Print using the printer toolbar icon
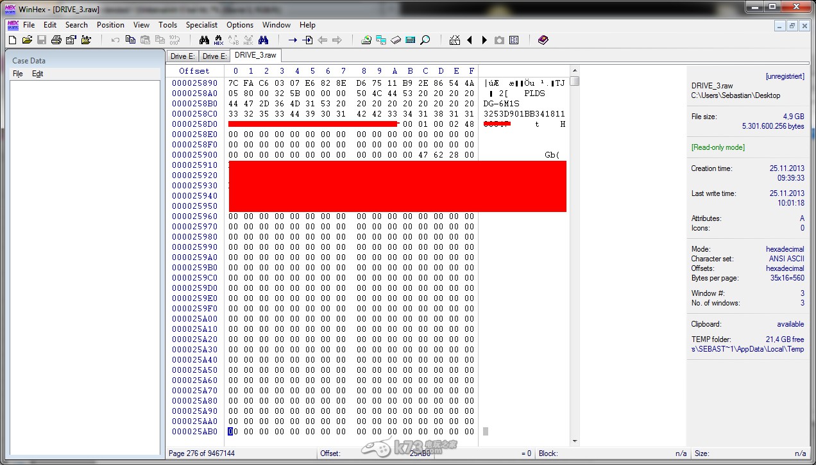This screenshot has width=816, height=465. pyautogui.click(x=56, y=40)
